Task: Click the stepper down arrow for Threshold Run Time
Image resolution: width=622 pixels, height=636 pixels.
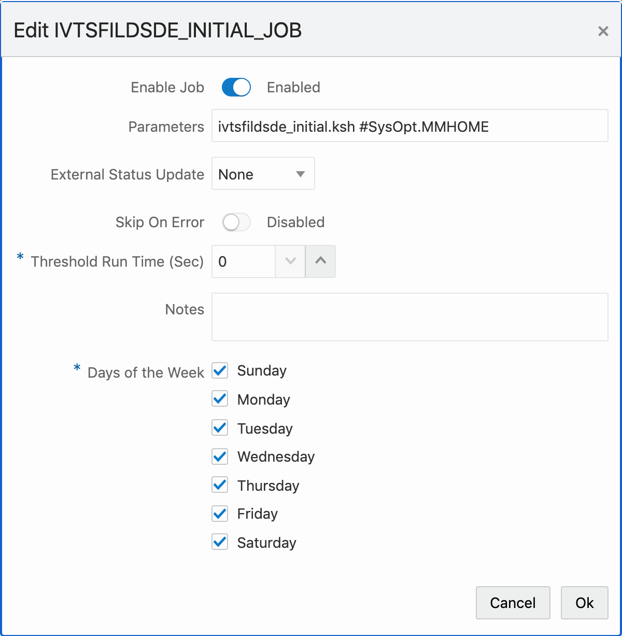Action: click(x=290, y=261)
